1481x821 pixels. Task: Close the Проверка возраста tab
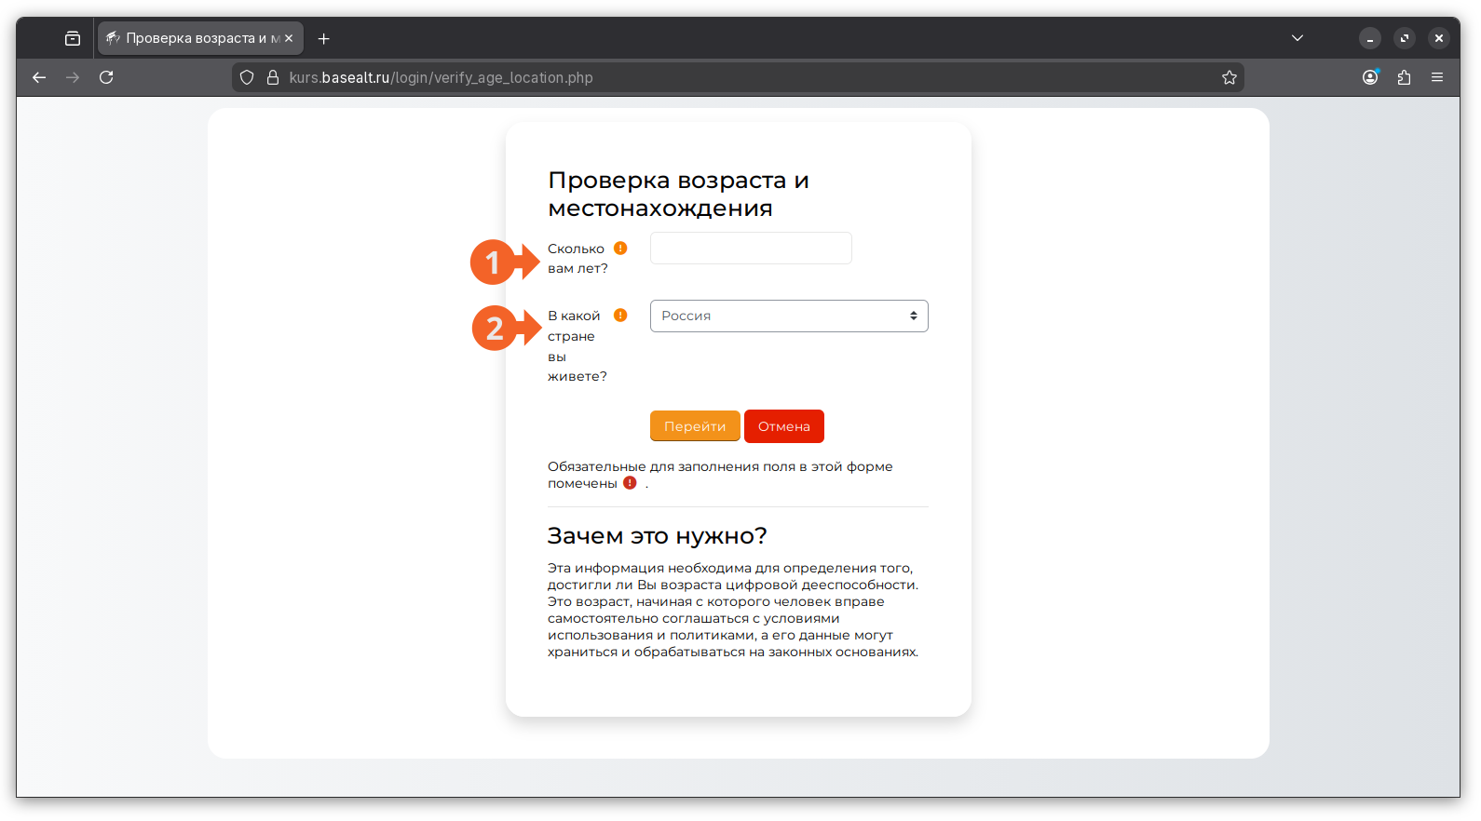[289, 38]
